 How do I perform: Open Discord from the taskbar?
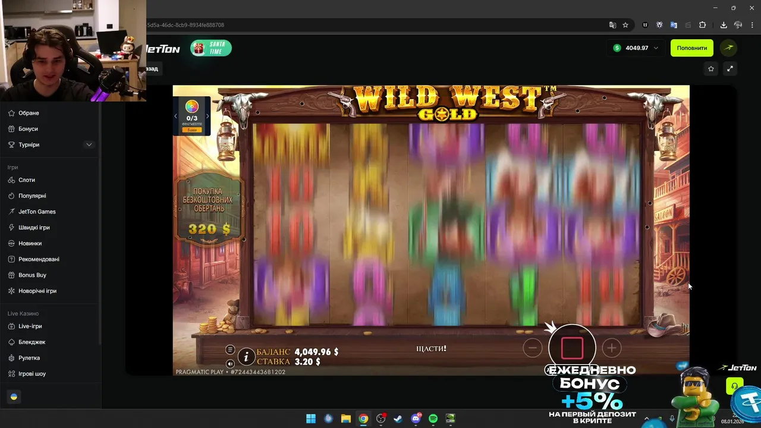(x=416, y=418)
